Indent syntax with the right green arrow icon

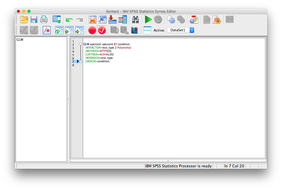[x=69, y=30]
